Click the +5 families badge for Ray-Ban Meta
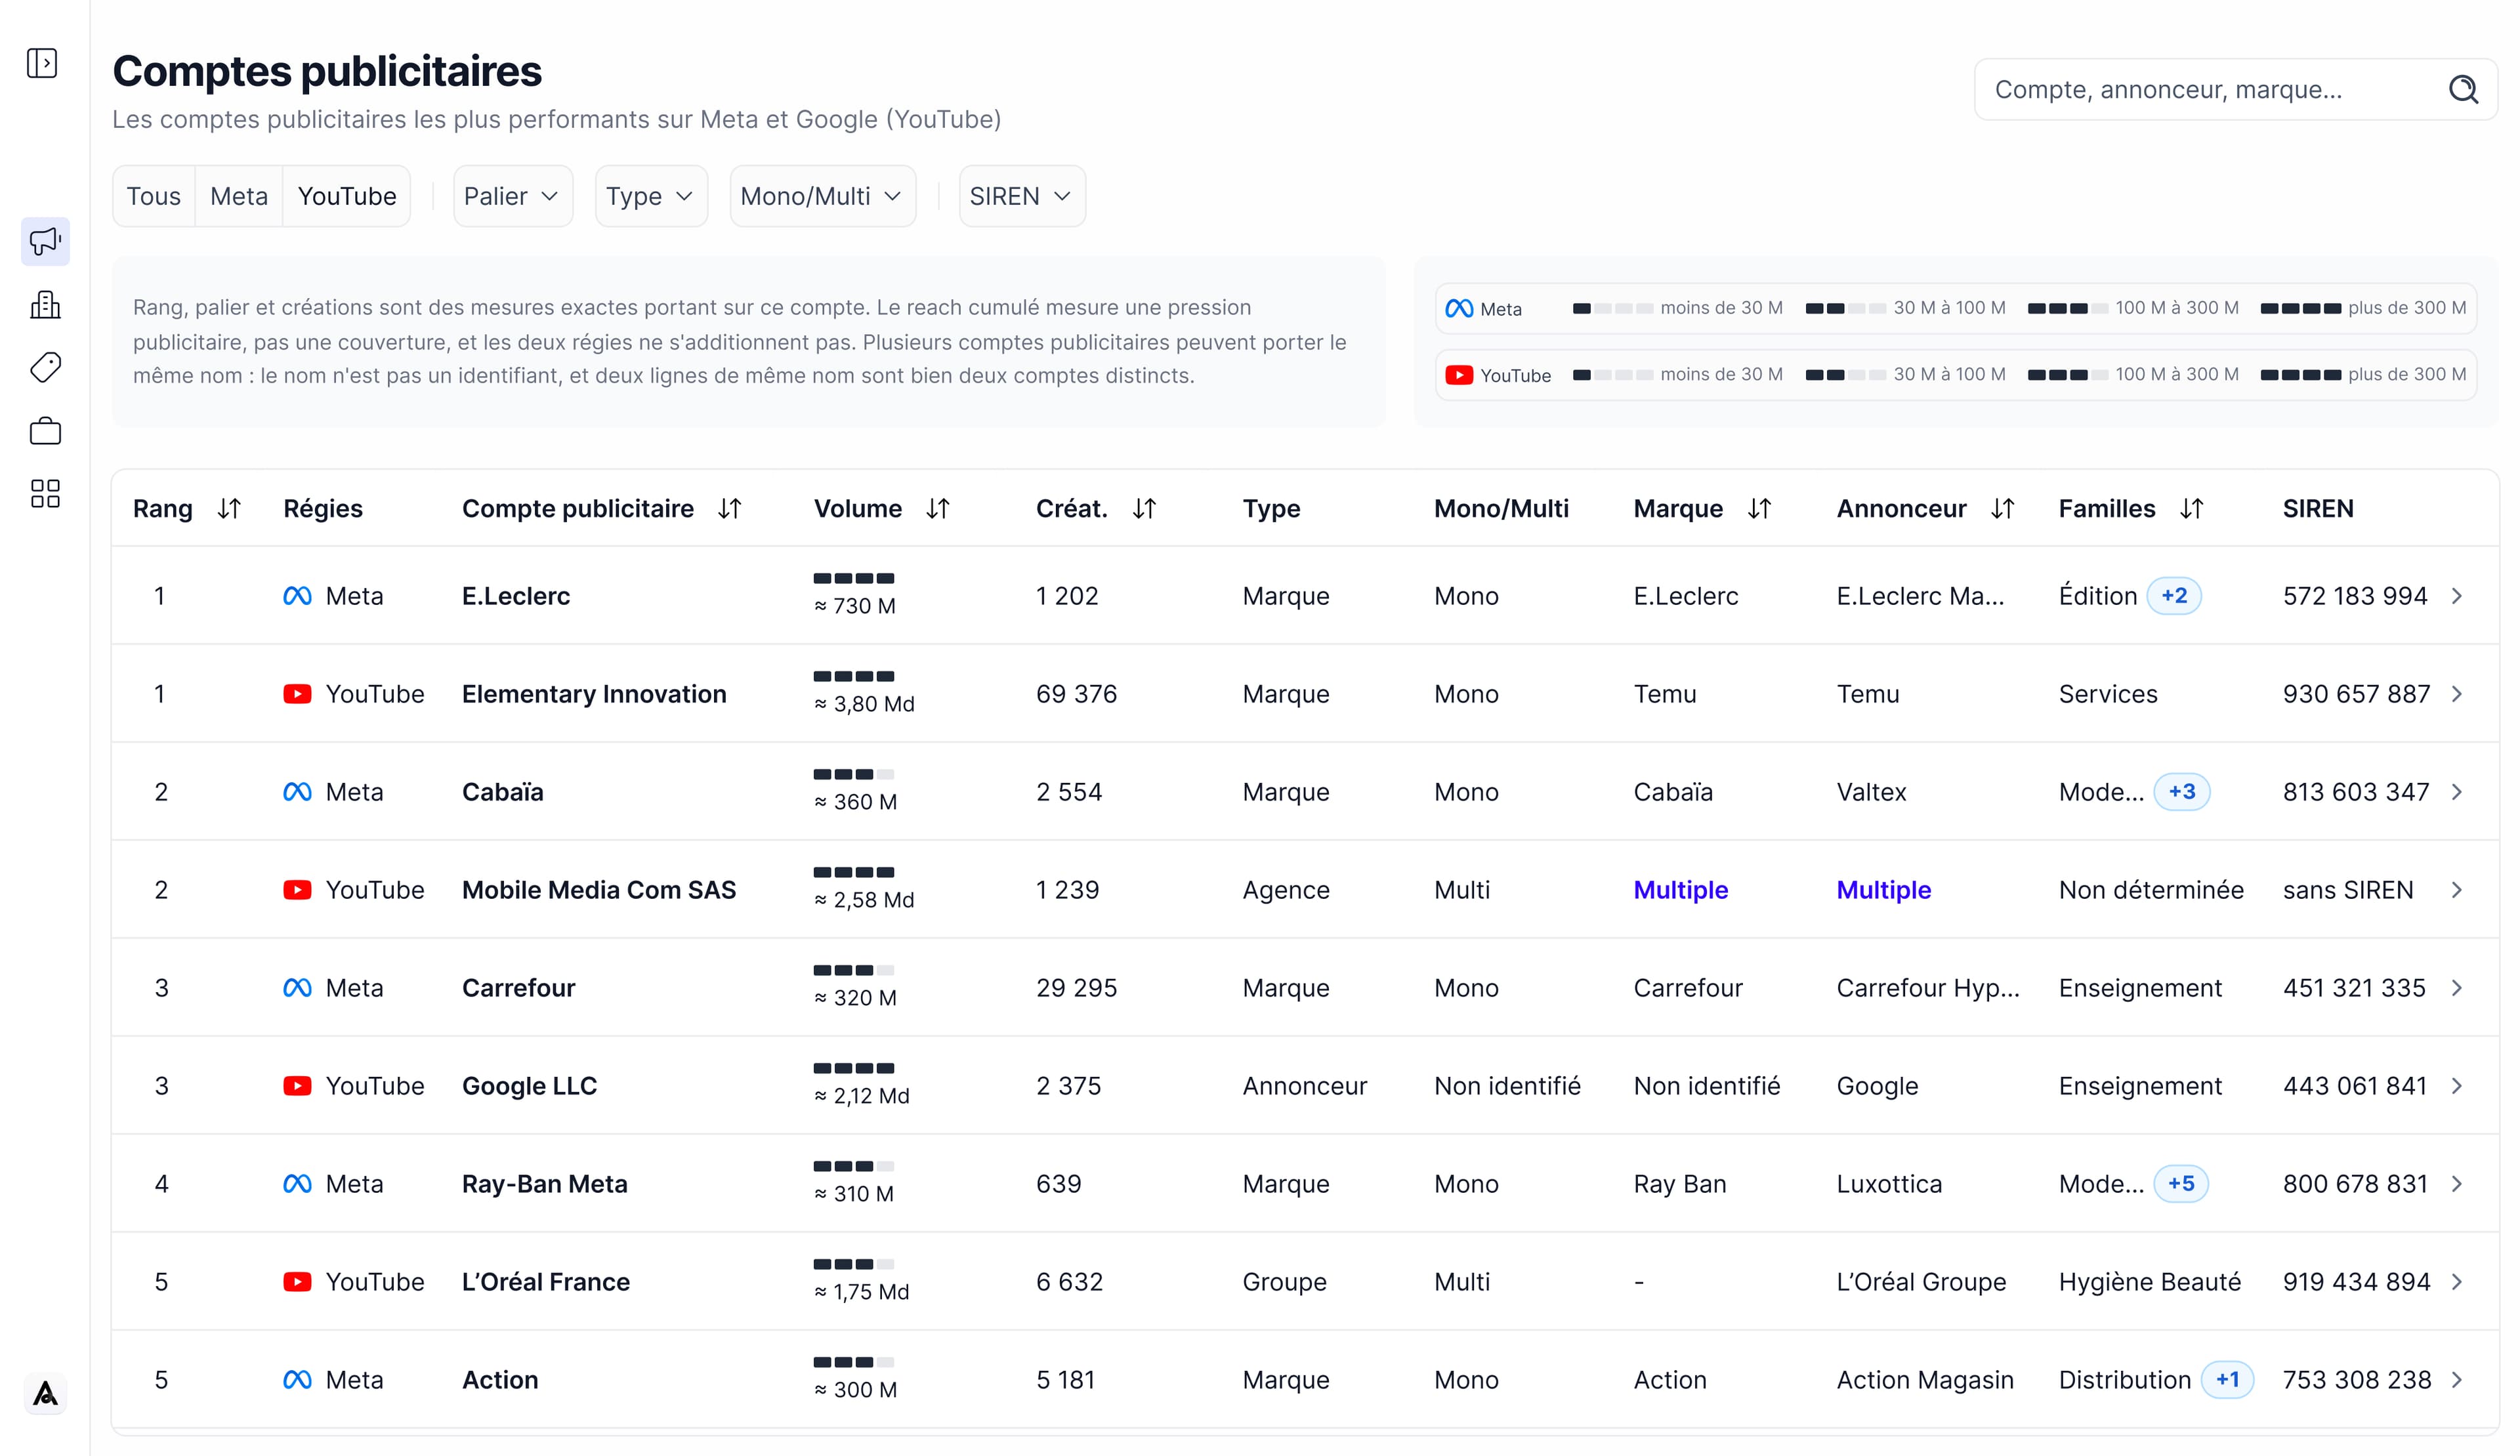 click(x=2180, y=1184)
